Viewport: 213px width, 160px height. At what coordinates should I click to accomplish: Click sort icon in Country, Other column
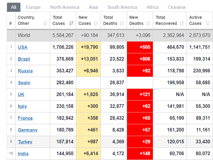pyautogui.click(x=45, y=23)
